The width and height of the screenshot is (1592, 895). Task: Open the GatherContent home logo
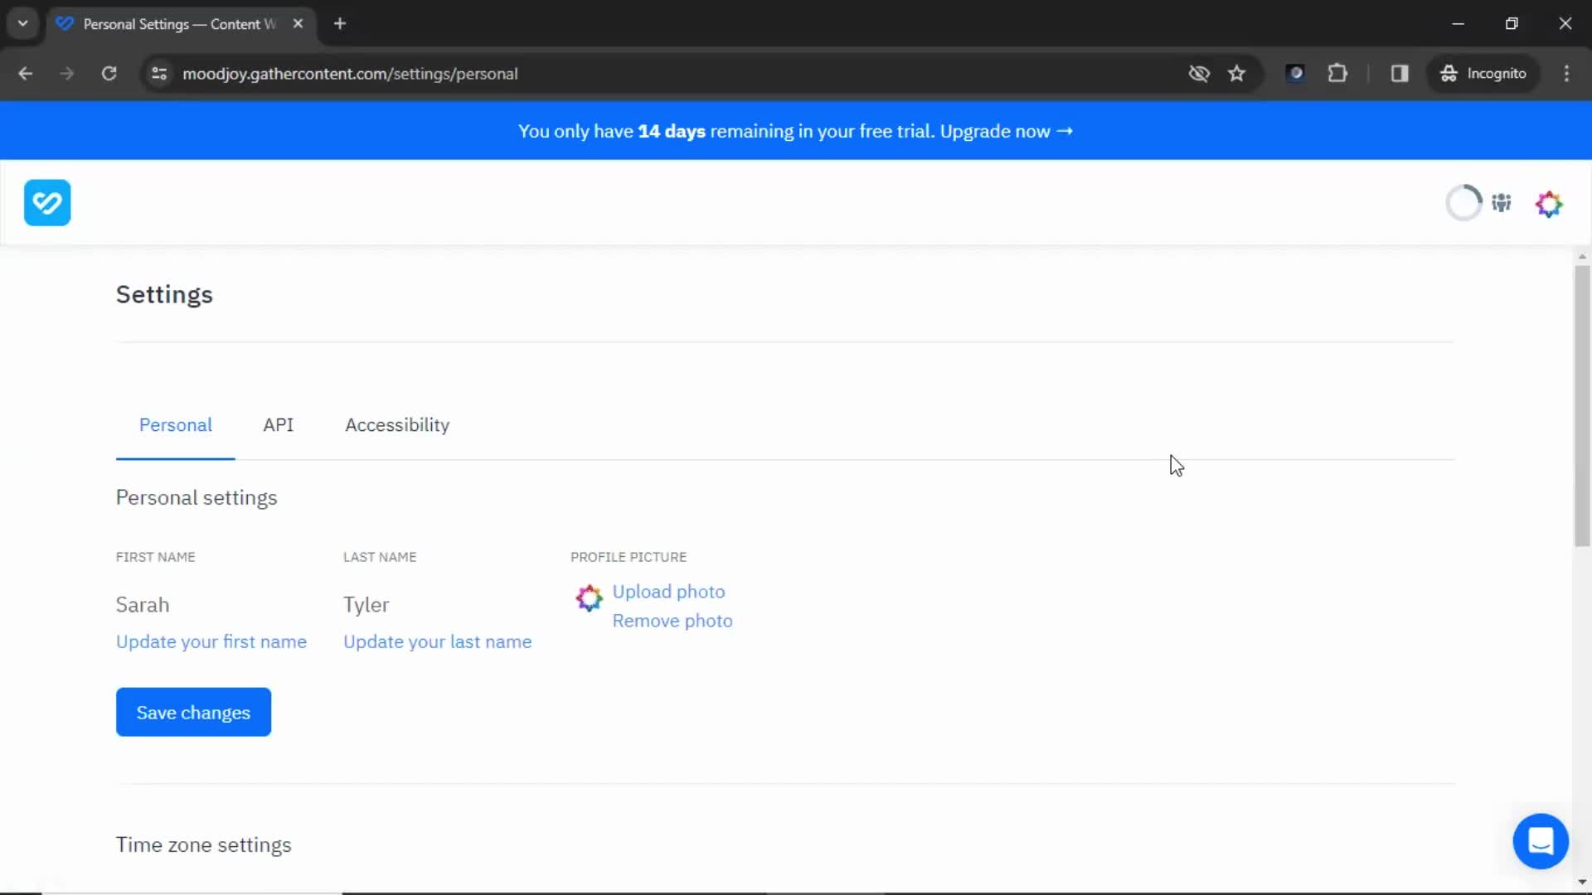tap(47, 202)
